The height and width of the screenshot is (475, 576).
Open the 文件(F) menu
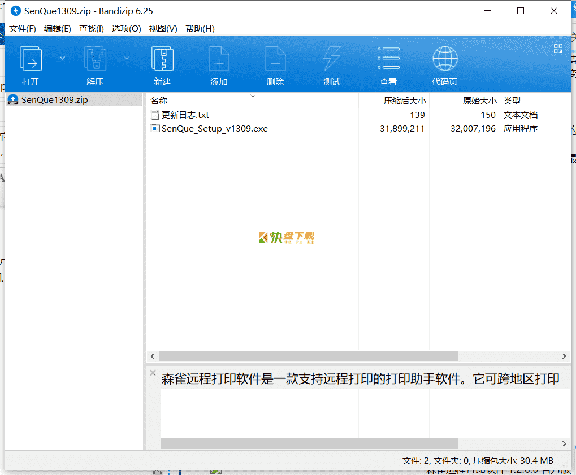23,29
